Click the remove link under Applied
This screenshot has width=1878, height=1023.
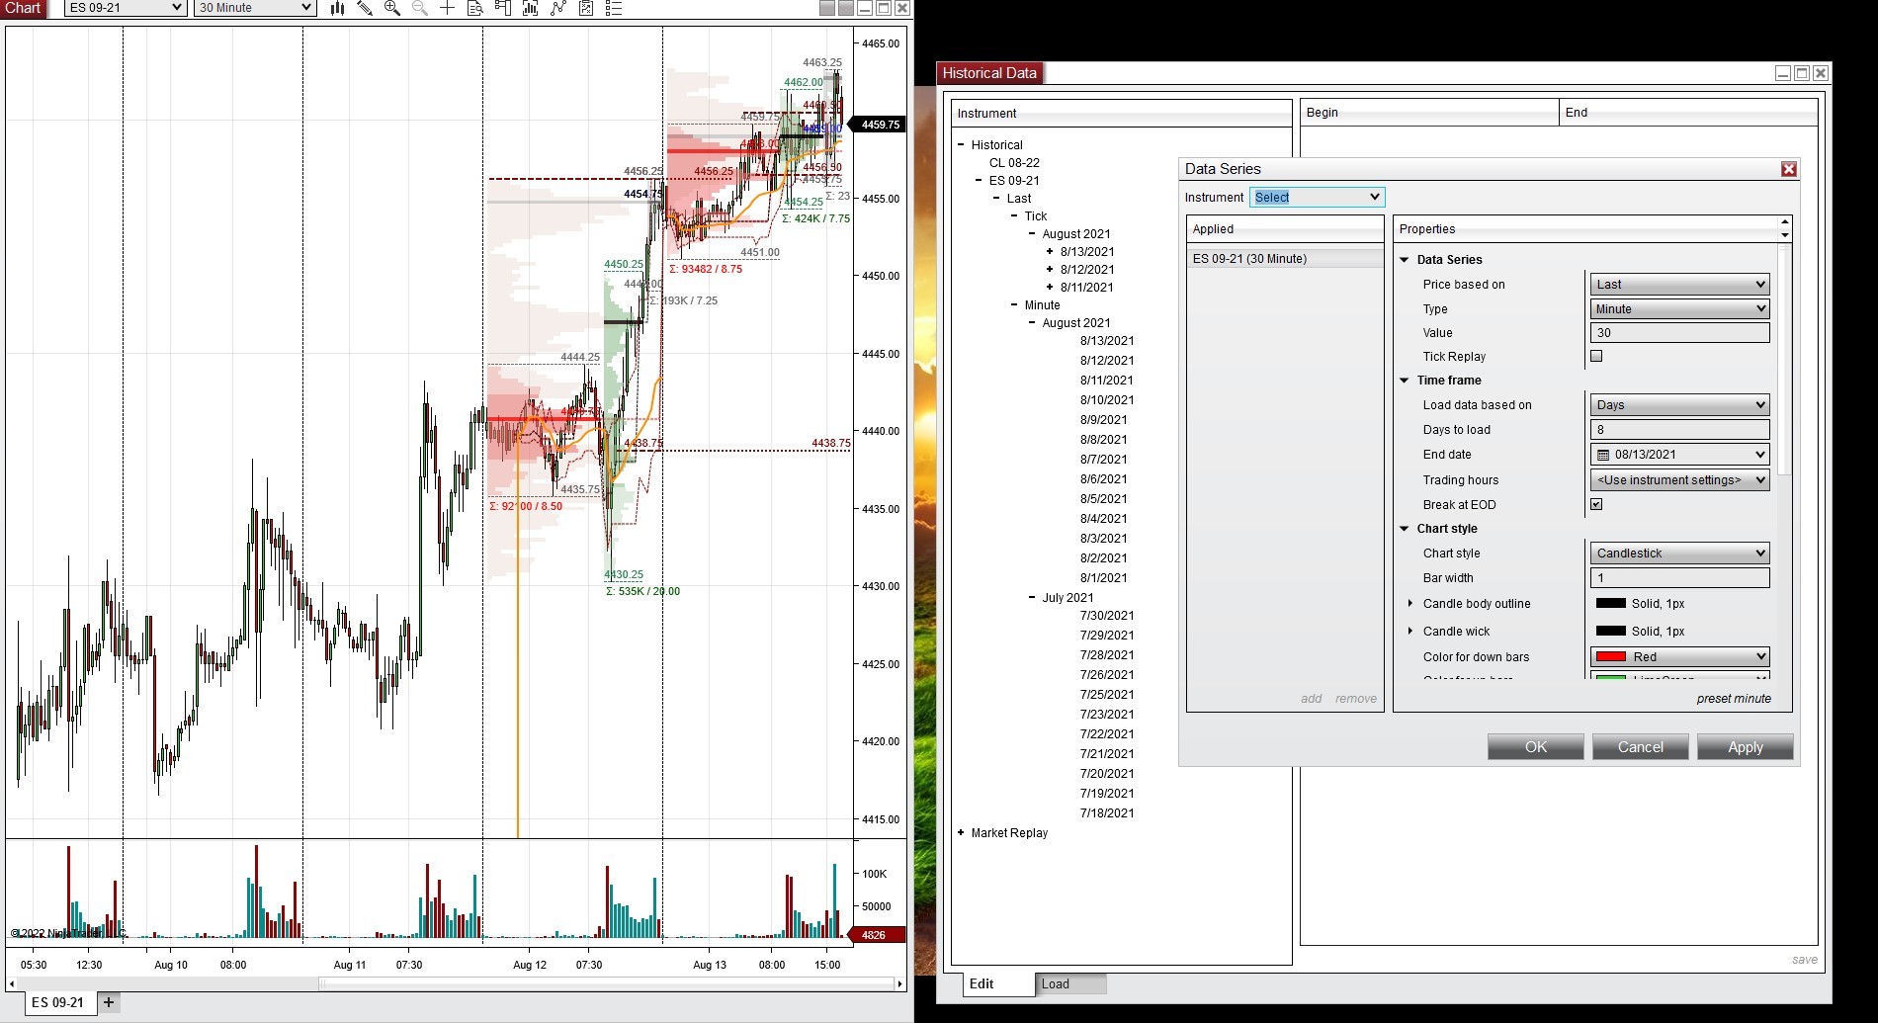[x=1356, y=699]
